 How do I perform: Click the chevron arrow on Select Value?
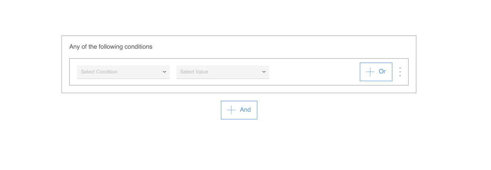[x=264, y=72]
